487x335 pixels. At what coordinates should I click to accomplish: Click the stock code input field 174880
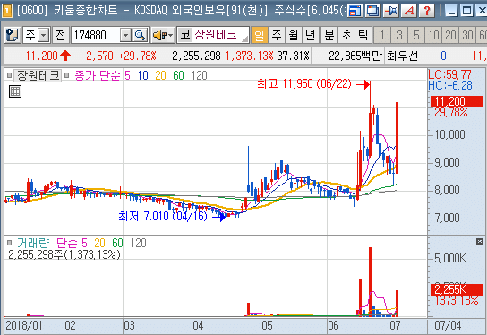pyautogui.click(x=96, y=35)
